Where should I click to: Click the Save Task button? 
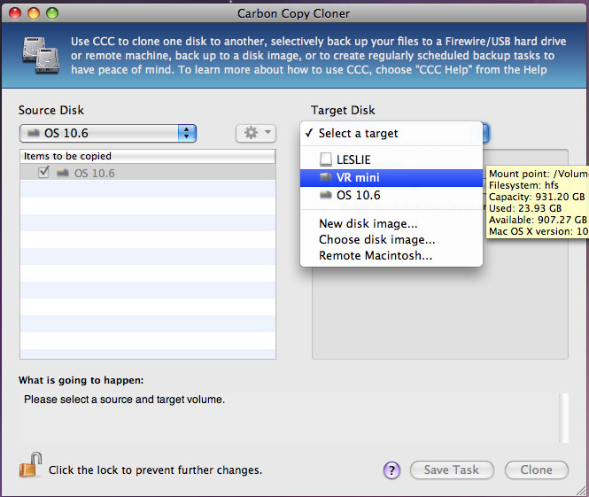click(x=452, y=470)
